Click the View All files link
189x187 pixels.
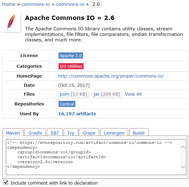tap(133, 94)
